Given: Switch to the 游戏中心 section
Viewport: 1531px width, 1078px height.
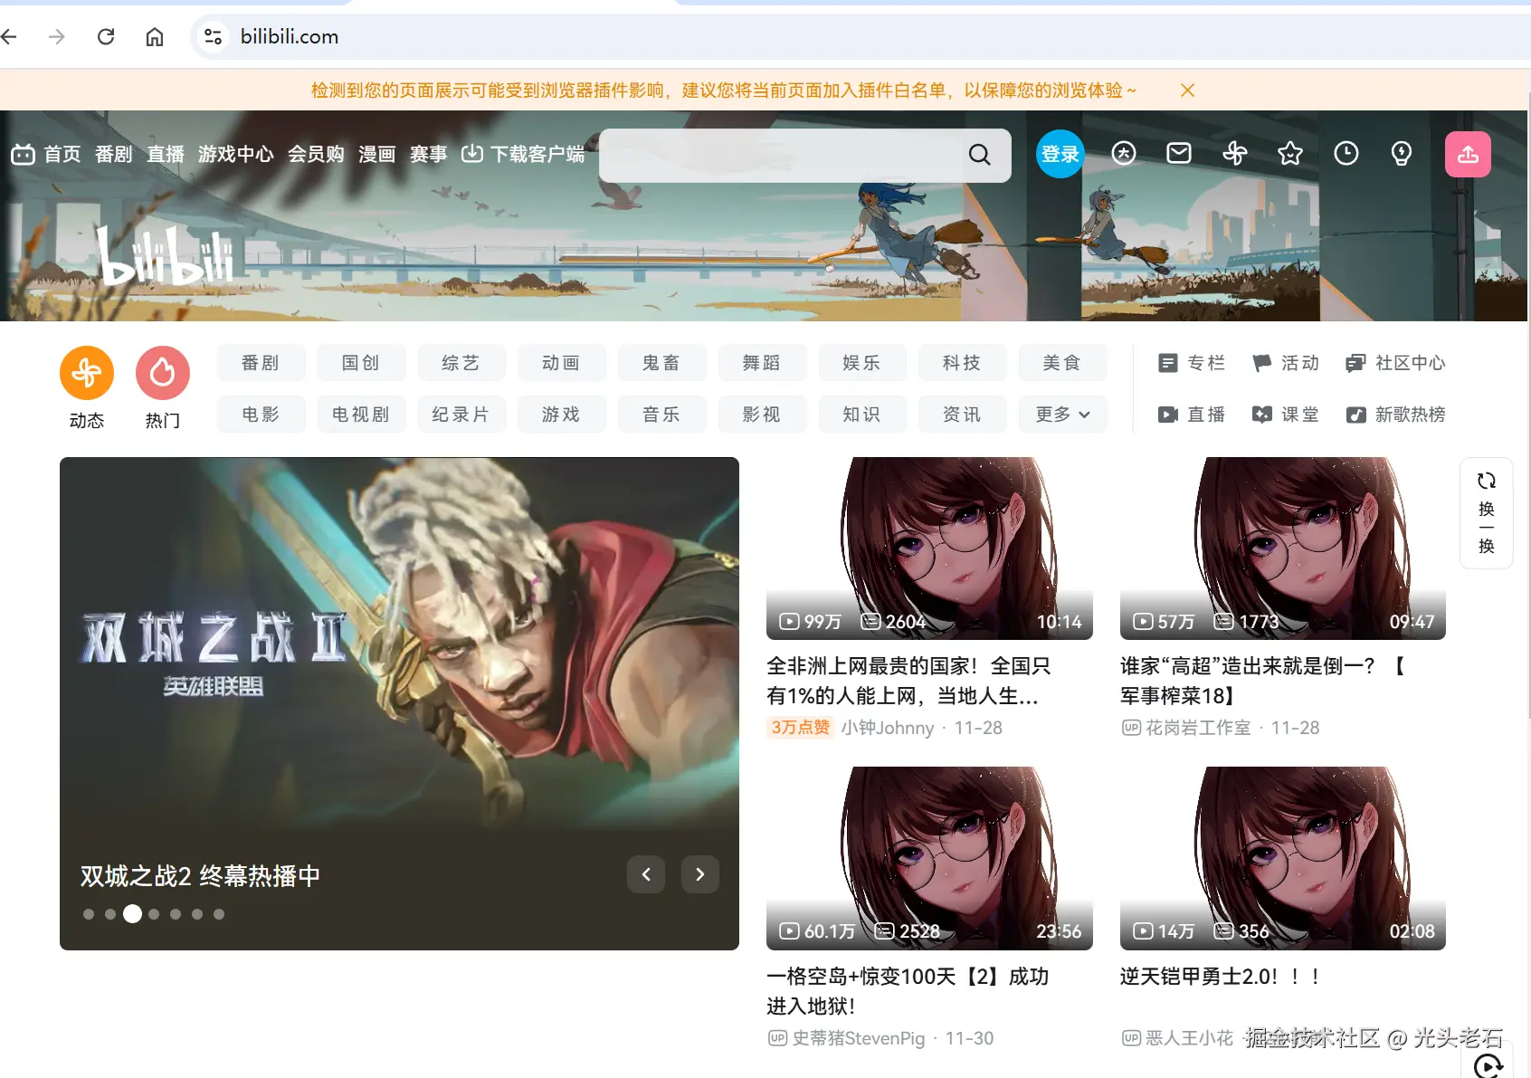Looking at the screenshot, I should click(235, 154).
